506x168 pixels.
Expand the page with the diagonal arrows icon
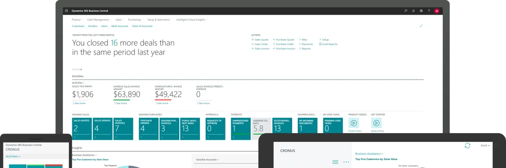(421, 26)
